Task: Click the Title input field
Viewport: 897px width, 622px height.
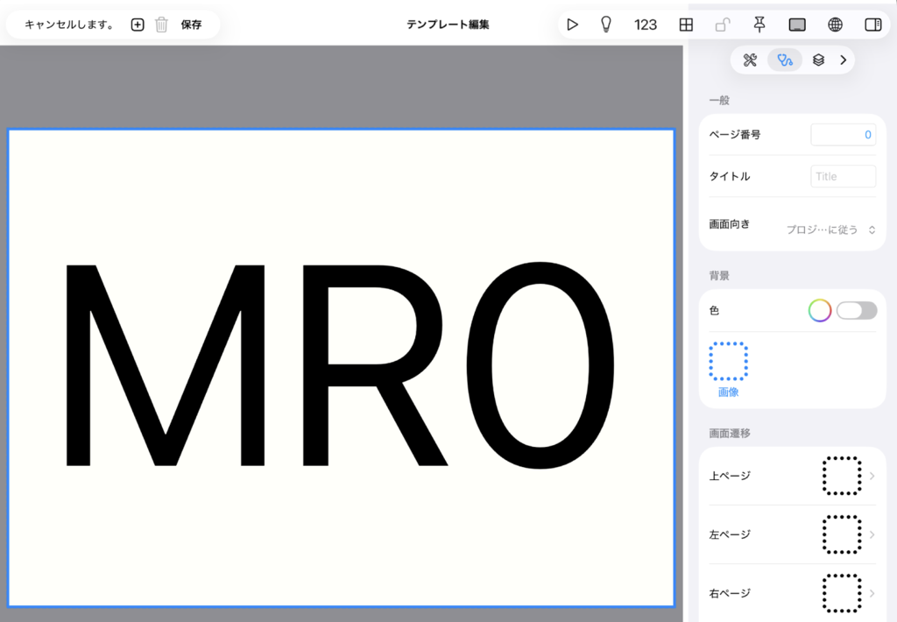Action: (844, 176)
